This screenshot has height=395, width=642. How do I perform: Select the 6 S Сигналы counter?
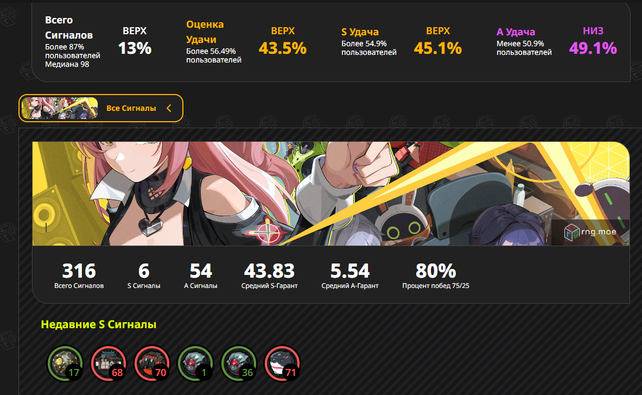tap(144, 276)
